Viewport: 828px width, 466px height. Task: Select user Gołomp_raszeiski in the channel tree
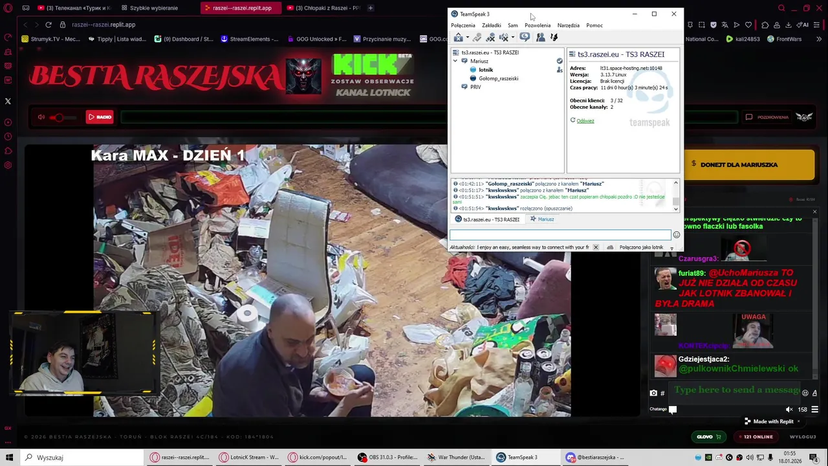pos(499,78)
